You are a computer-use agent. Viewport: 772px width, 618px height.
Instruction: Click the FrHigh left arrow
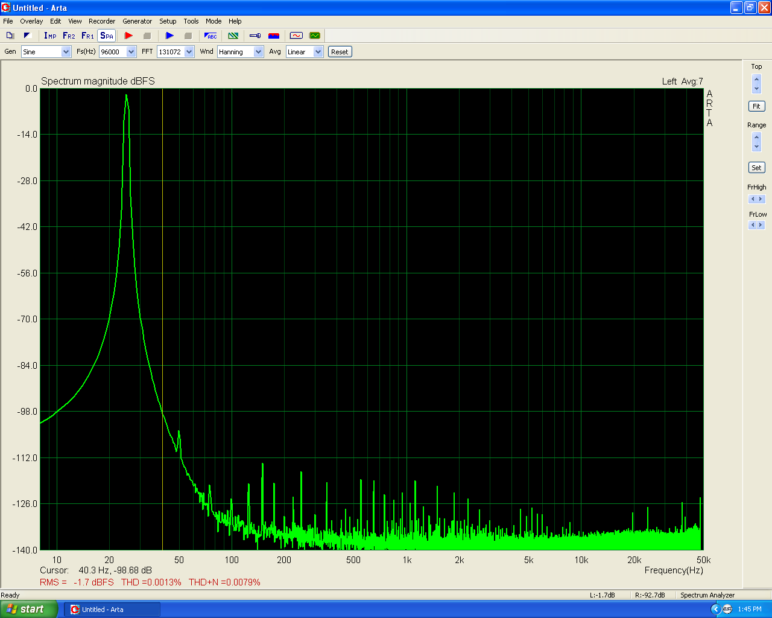(x=753, y=199)
